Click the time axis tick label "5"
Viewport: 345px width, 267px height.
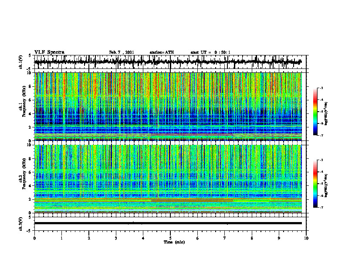170,238
